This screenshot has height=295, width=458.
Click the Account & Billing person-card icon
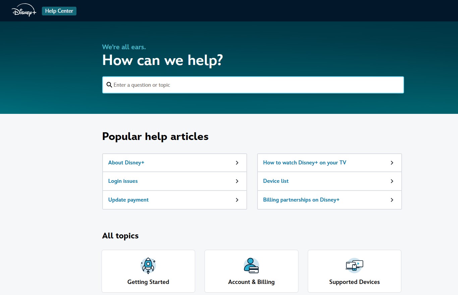(x=251, y=266)
